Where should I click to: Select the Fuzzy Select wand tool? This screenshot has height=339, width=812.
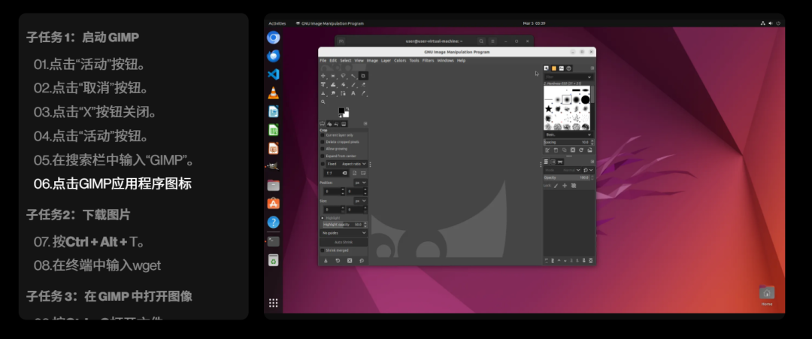pyautogui.click(x=353, y=76)
